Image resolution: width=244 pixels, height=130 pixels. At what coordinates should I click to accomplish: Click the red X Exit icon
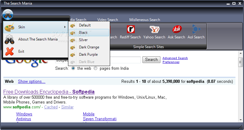coord(9,51)
